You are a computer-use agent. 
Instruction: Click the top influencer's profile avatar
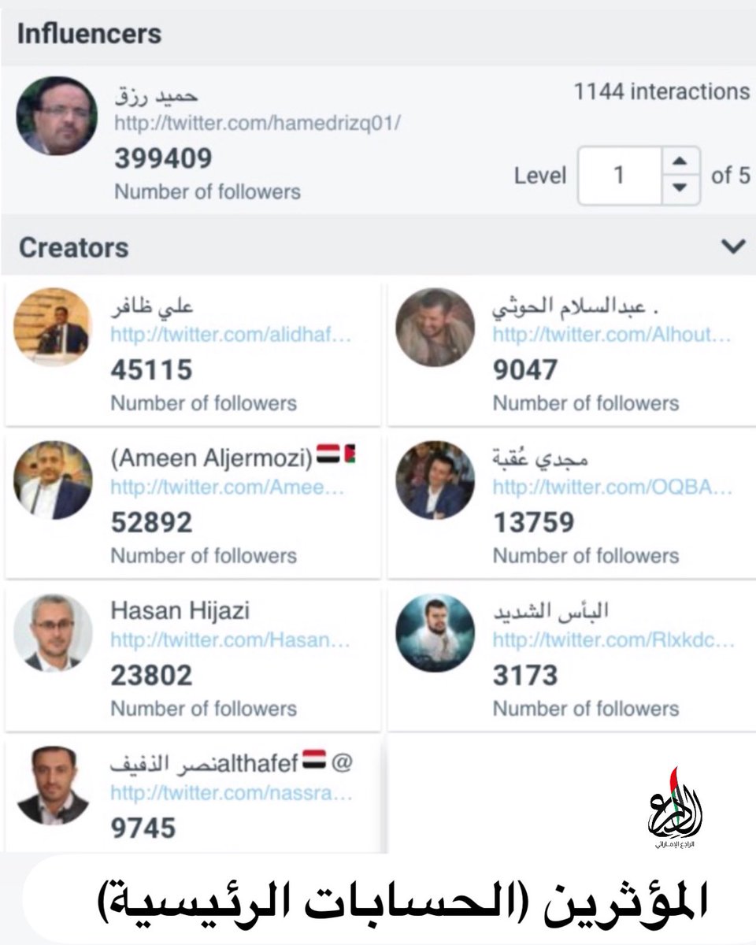pyautogui.click(x=57, y=116)
